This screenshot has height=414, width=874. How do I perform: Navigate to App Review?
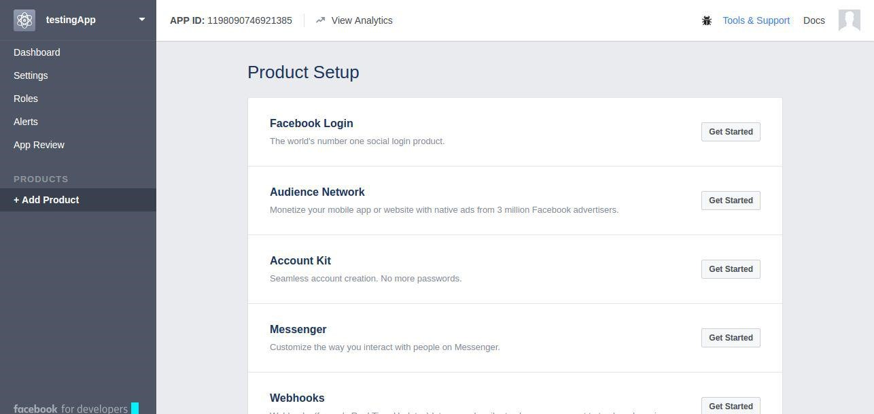coord(39,145)
